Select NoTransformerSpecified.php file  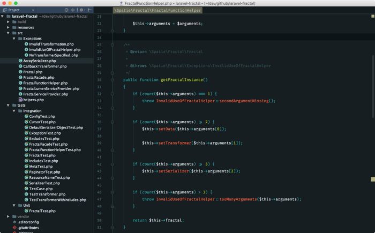(54, 55)
